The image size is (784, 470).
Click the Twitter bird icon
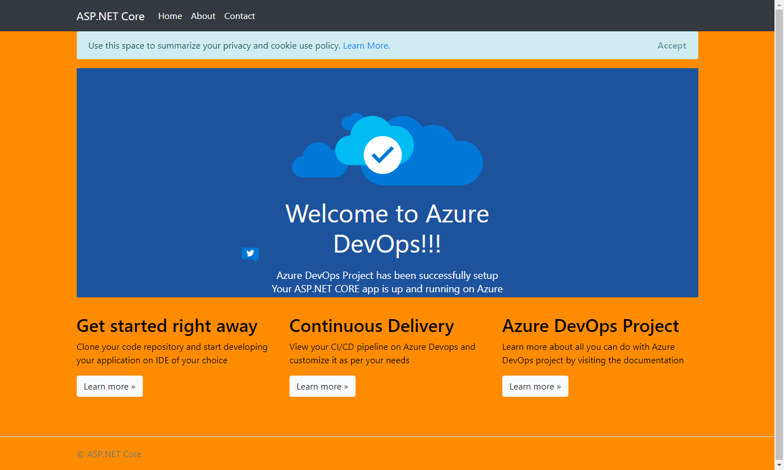[x=250, y=254]
